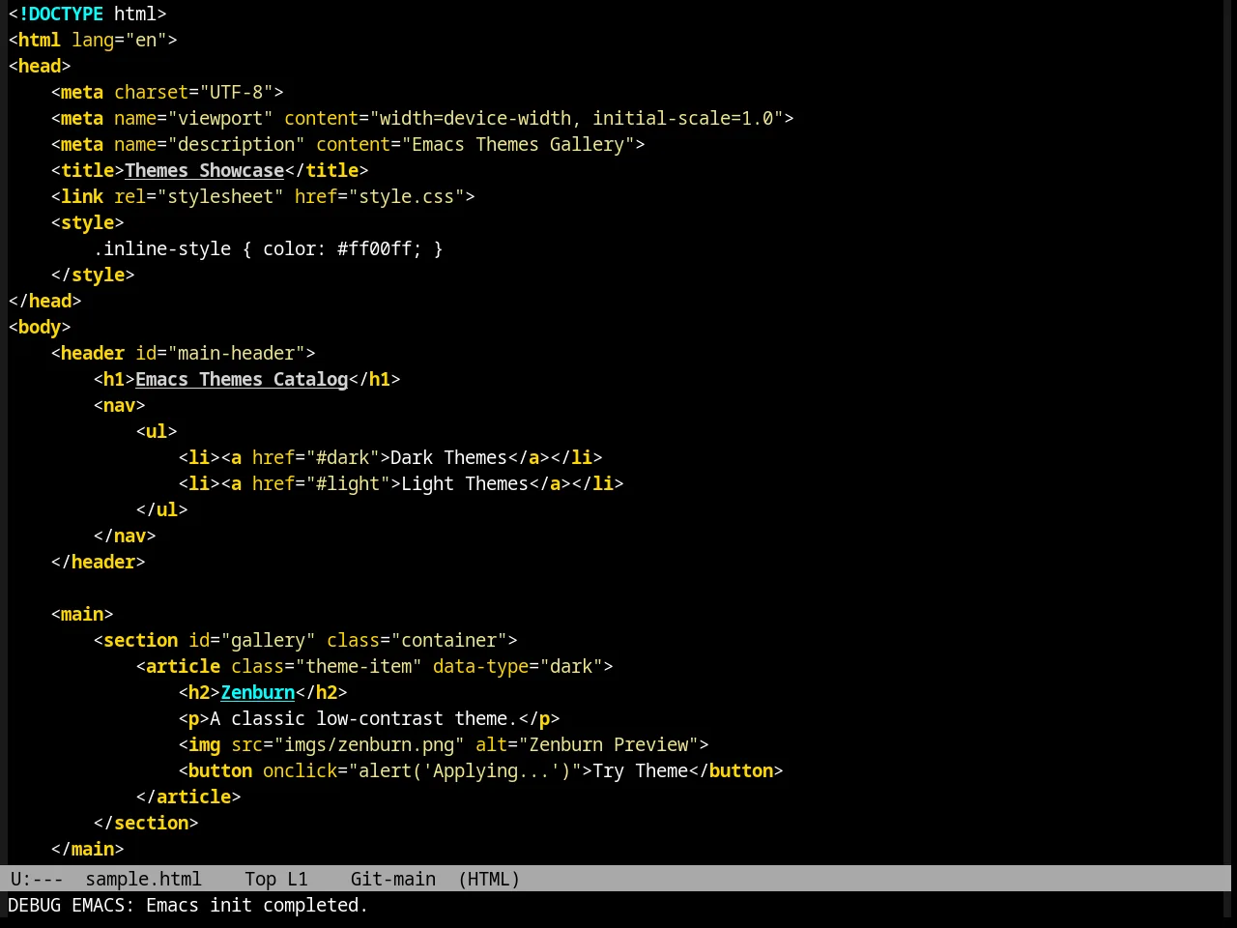Click 'Try Theme' button label in code
The width and height of the screenshot is (1237, 928).
click(x=641, y=770)
